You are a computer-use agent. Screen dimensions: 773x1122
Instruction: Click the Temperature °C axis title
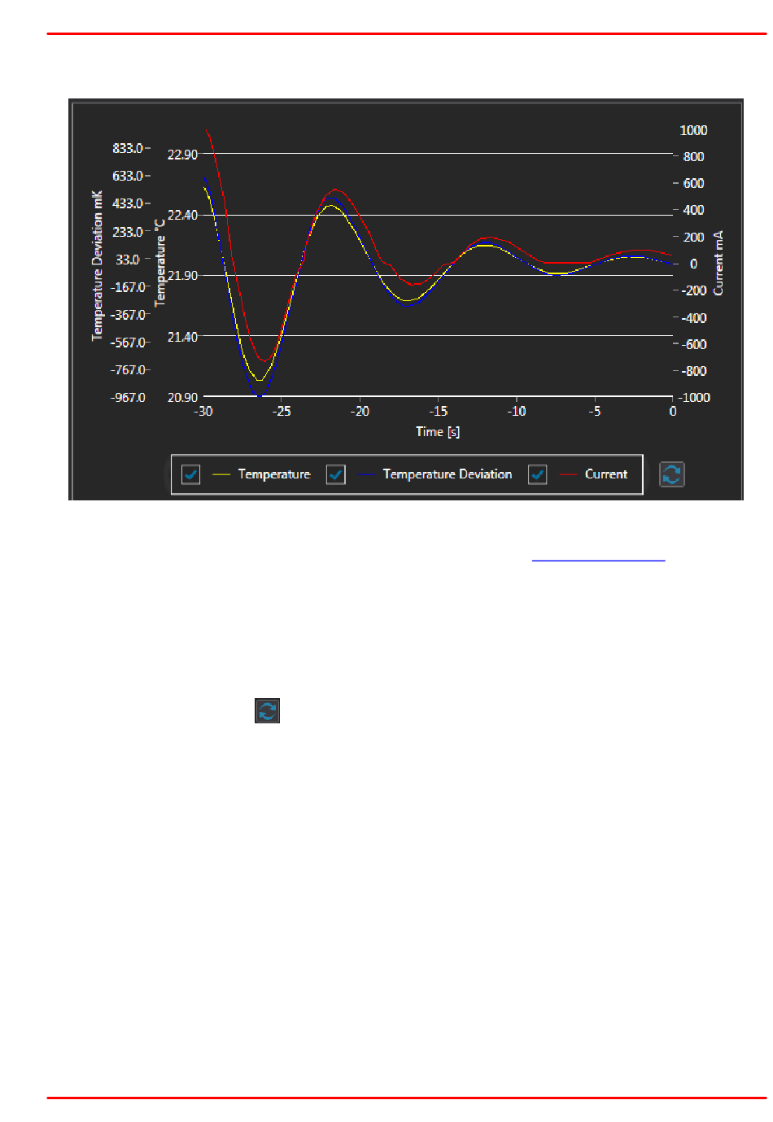[160, 263]
